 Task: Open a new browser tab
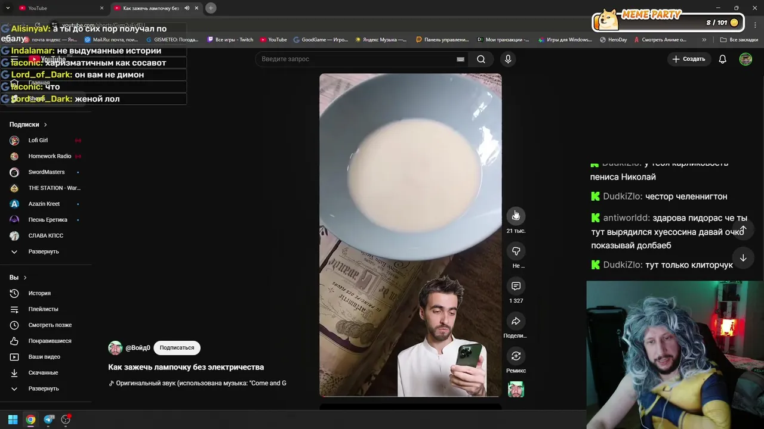tap(211, 8)
